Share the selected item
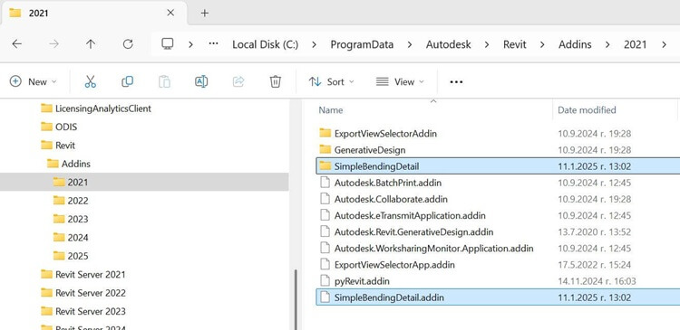 pos(238,81)
